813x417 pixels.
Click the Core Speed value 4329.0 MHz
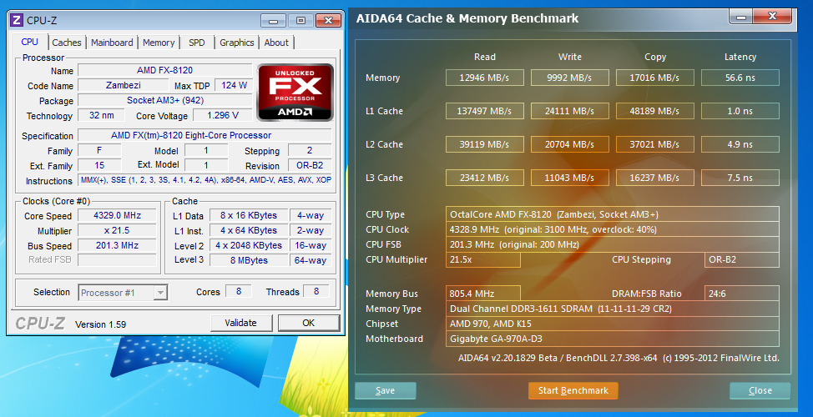point(117,215)
